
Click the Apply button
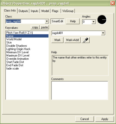pos(105,119)
